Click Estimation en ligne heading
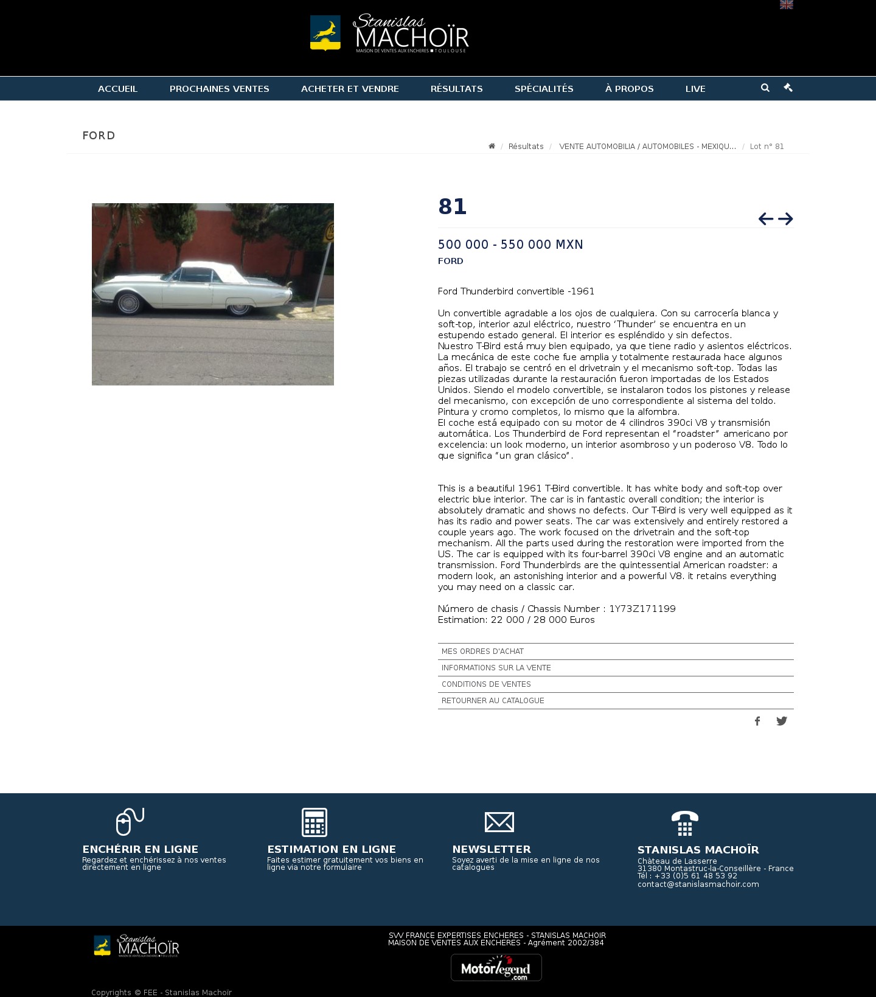 pyautogui.click(x=332, y=849)
